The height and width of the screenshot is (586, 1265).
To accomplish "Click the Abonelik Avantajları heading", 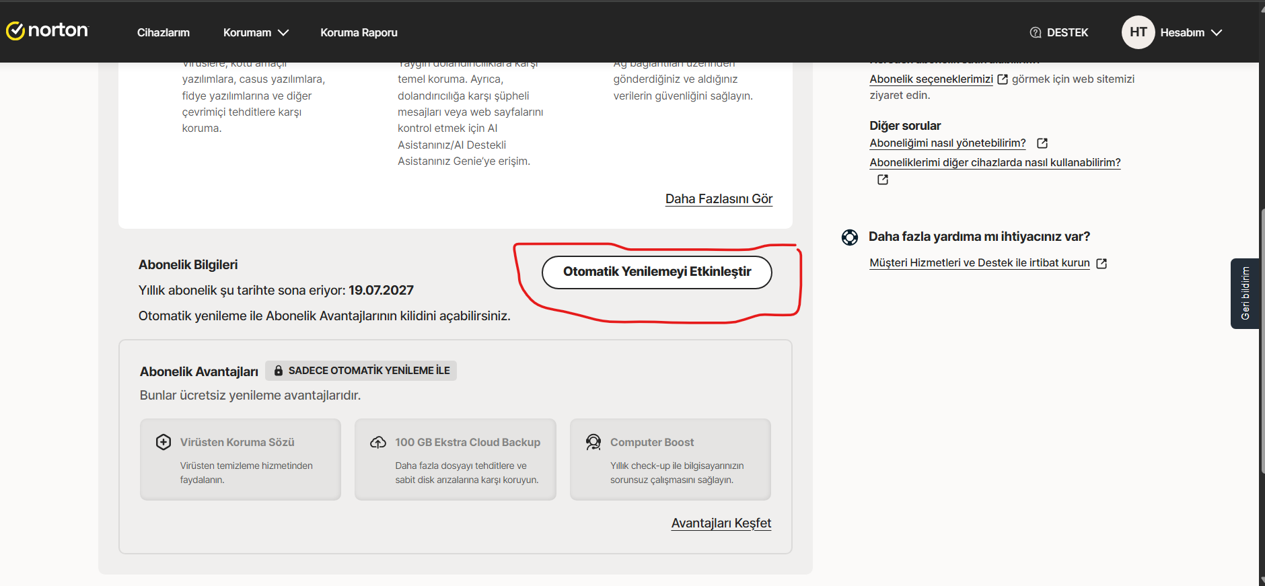I will 199,371.
